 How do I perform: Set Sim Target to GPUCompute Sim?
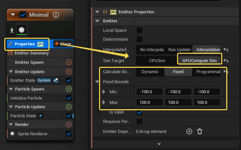(199, 61)
